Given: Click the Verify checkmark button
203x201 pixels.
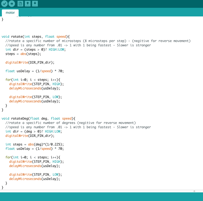Looking at the screenshot, I should pyautogui.click(x=4, y=4).
